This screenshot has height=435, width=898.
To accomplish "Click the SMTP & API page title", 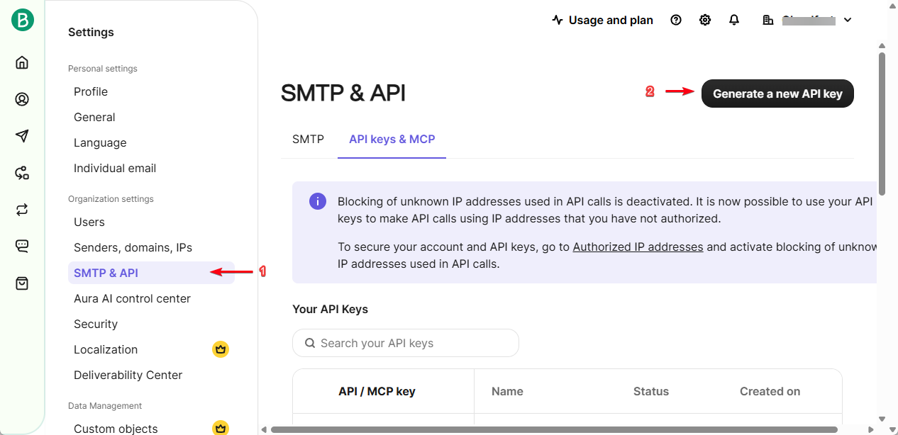I will click(x=343, y=93).
